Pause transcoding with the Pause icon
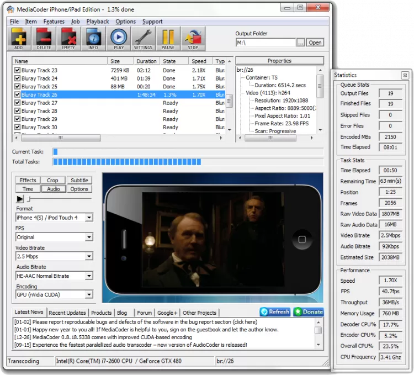Image resolution: width=414 pixels, height=375 pixels. [x=168, y=38]
